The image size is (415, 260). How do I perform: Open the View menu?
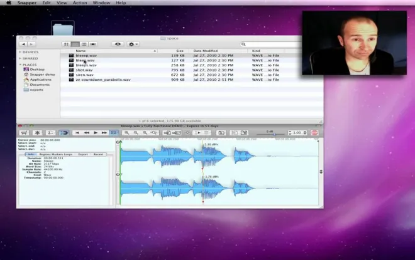point(62,3)
